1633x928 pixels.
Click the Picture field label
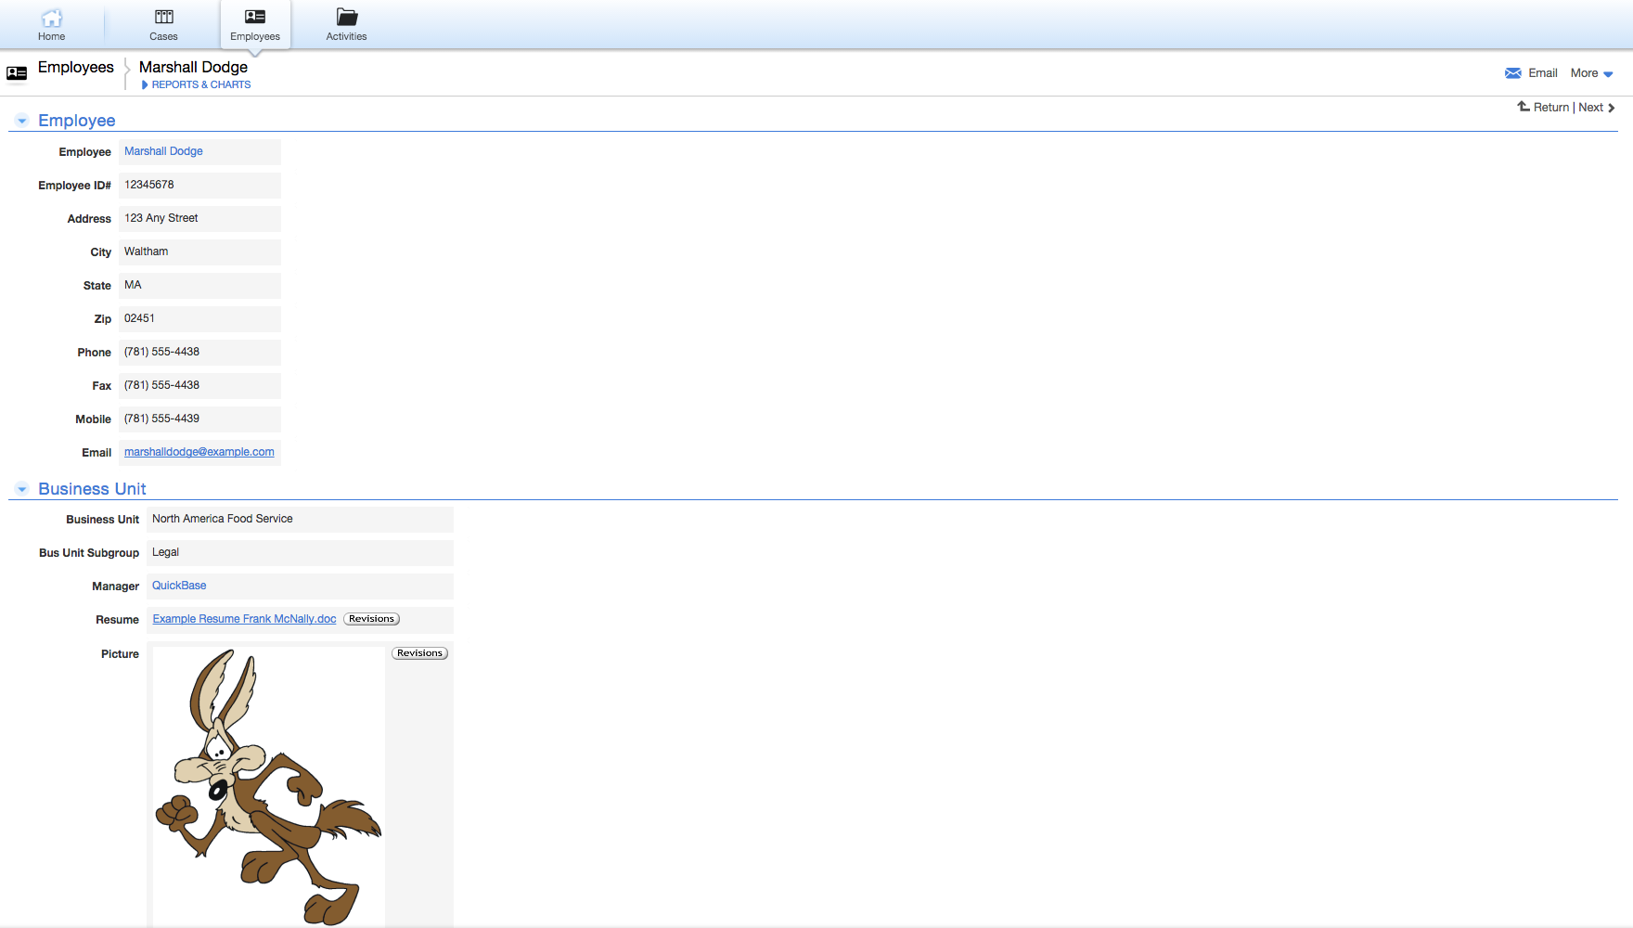click(x=120, y=654)
